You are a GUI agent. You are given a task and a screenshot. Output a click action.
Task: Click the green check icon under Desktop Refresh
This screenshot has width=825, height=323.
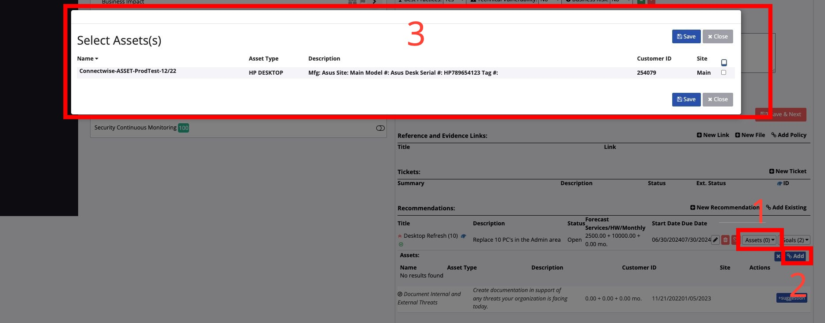click(x=401, y=244)
